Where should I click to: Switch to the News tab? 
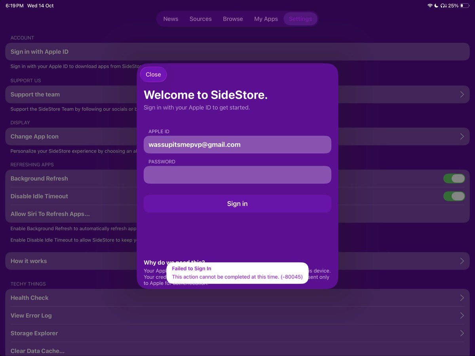click(x=171, y=19)
